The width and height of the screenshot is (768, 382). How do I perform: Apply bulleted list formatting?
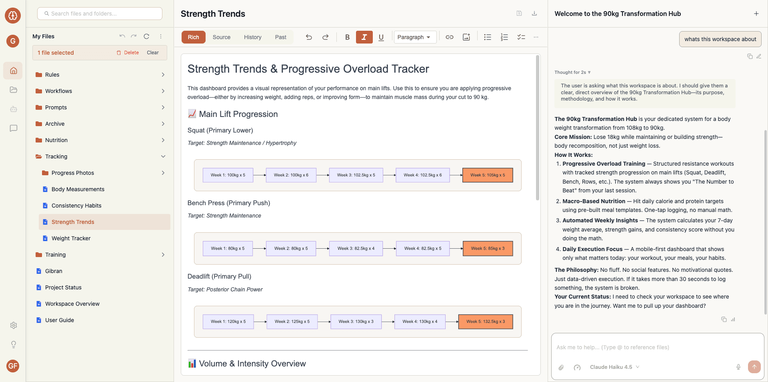coord(487,37)
